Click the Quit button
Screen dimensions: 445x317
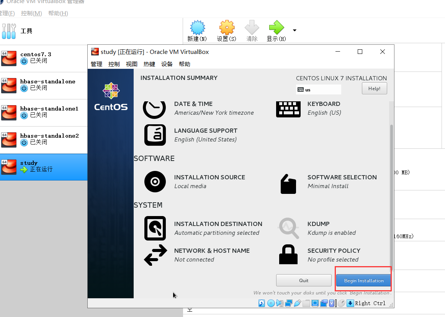304,280
